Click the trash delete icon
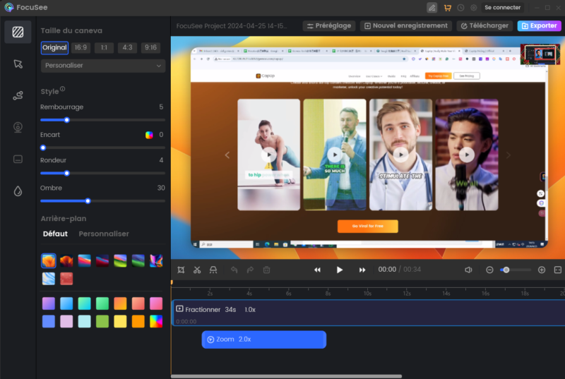565x379 pixels. [x=267, y=270]
